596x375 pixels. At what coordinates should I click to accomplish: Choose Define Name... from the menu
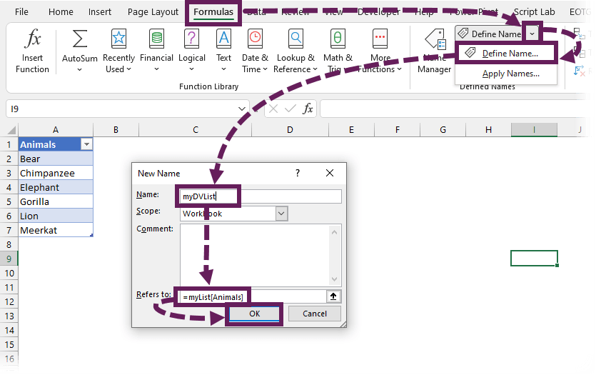(x=507, y=54)
